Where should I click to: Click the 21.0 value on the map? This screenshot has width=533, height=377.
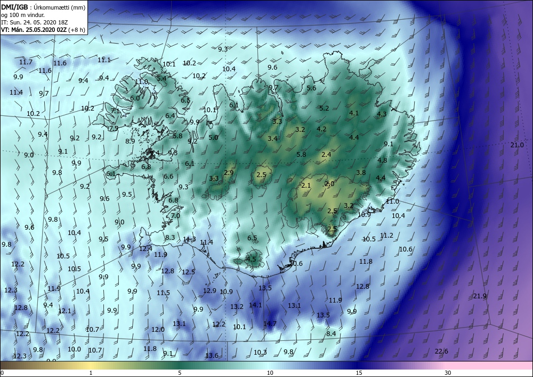pyautogui.click(x=517, y=145)
